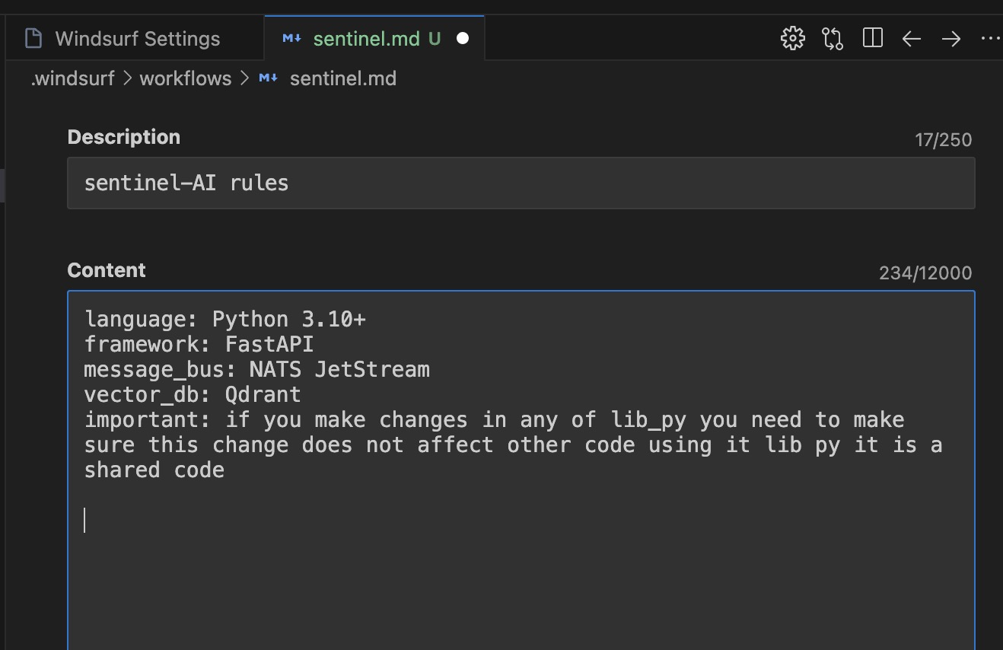Focus the Description field with sentinel-AI rules

pos(521,183)
